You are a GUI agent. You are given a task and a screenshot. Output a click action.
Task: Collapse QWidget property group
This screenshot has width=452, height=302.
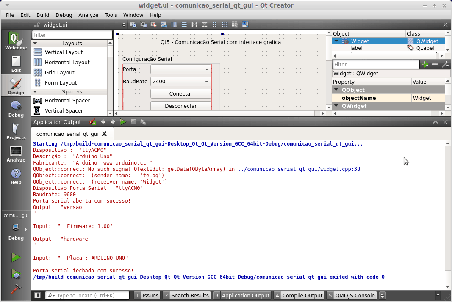click(x=336, y=106)
